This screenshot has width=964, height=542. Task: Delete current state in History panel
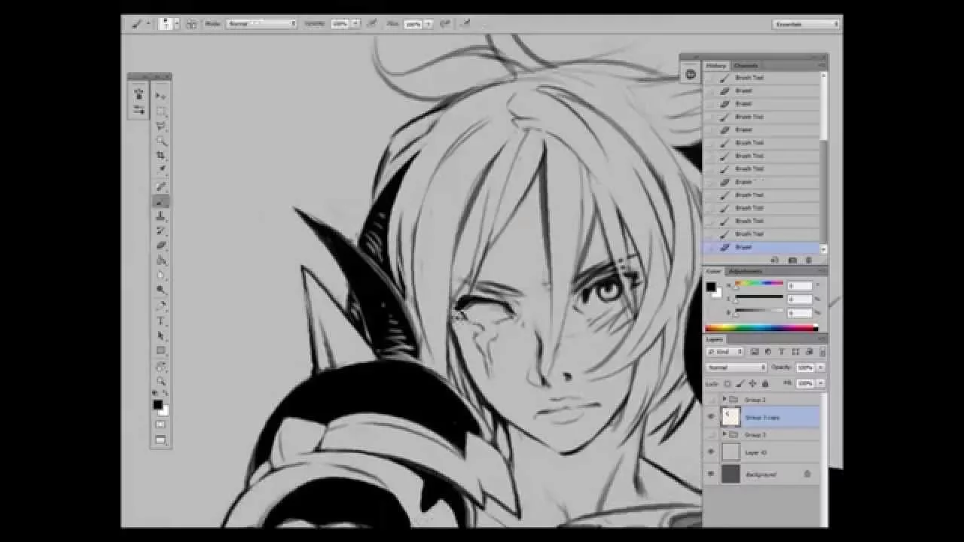click(809, 260)
